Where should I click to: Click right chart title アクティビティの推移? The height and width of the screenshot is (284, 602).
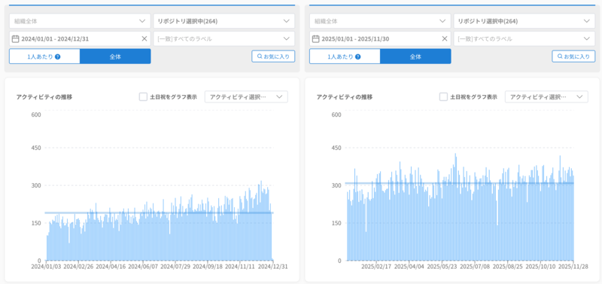[x=345, y=97]
